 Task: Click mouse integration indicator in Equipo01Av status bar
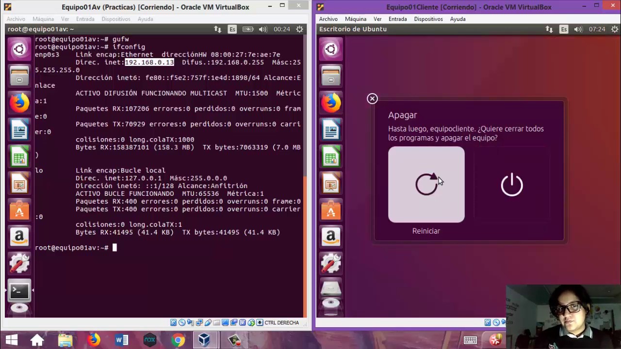(251, 323)
